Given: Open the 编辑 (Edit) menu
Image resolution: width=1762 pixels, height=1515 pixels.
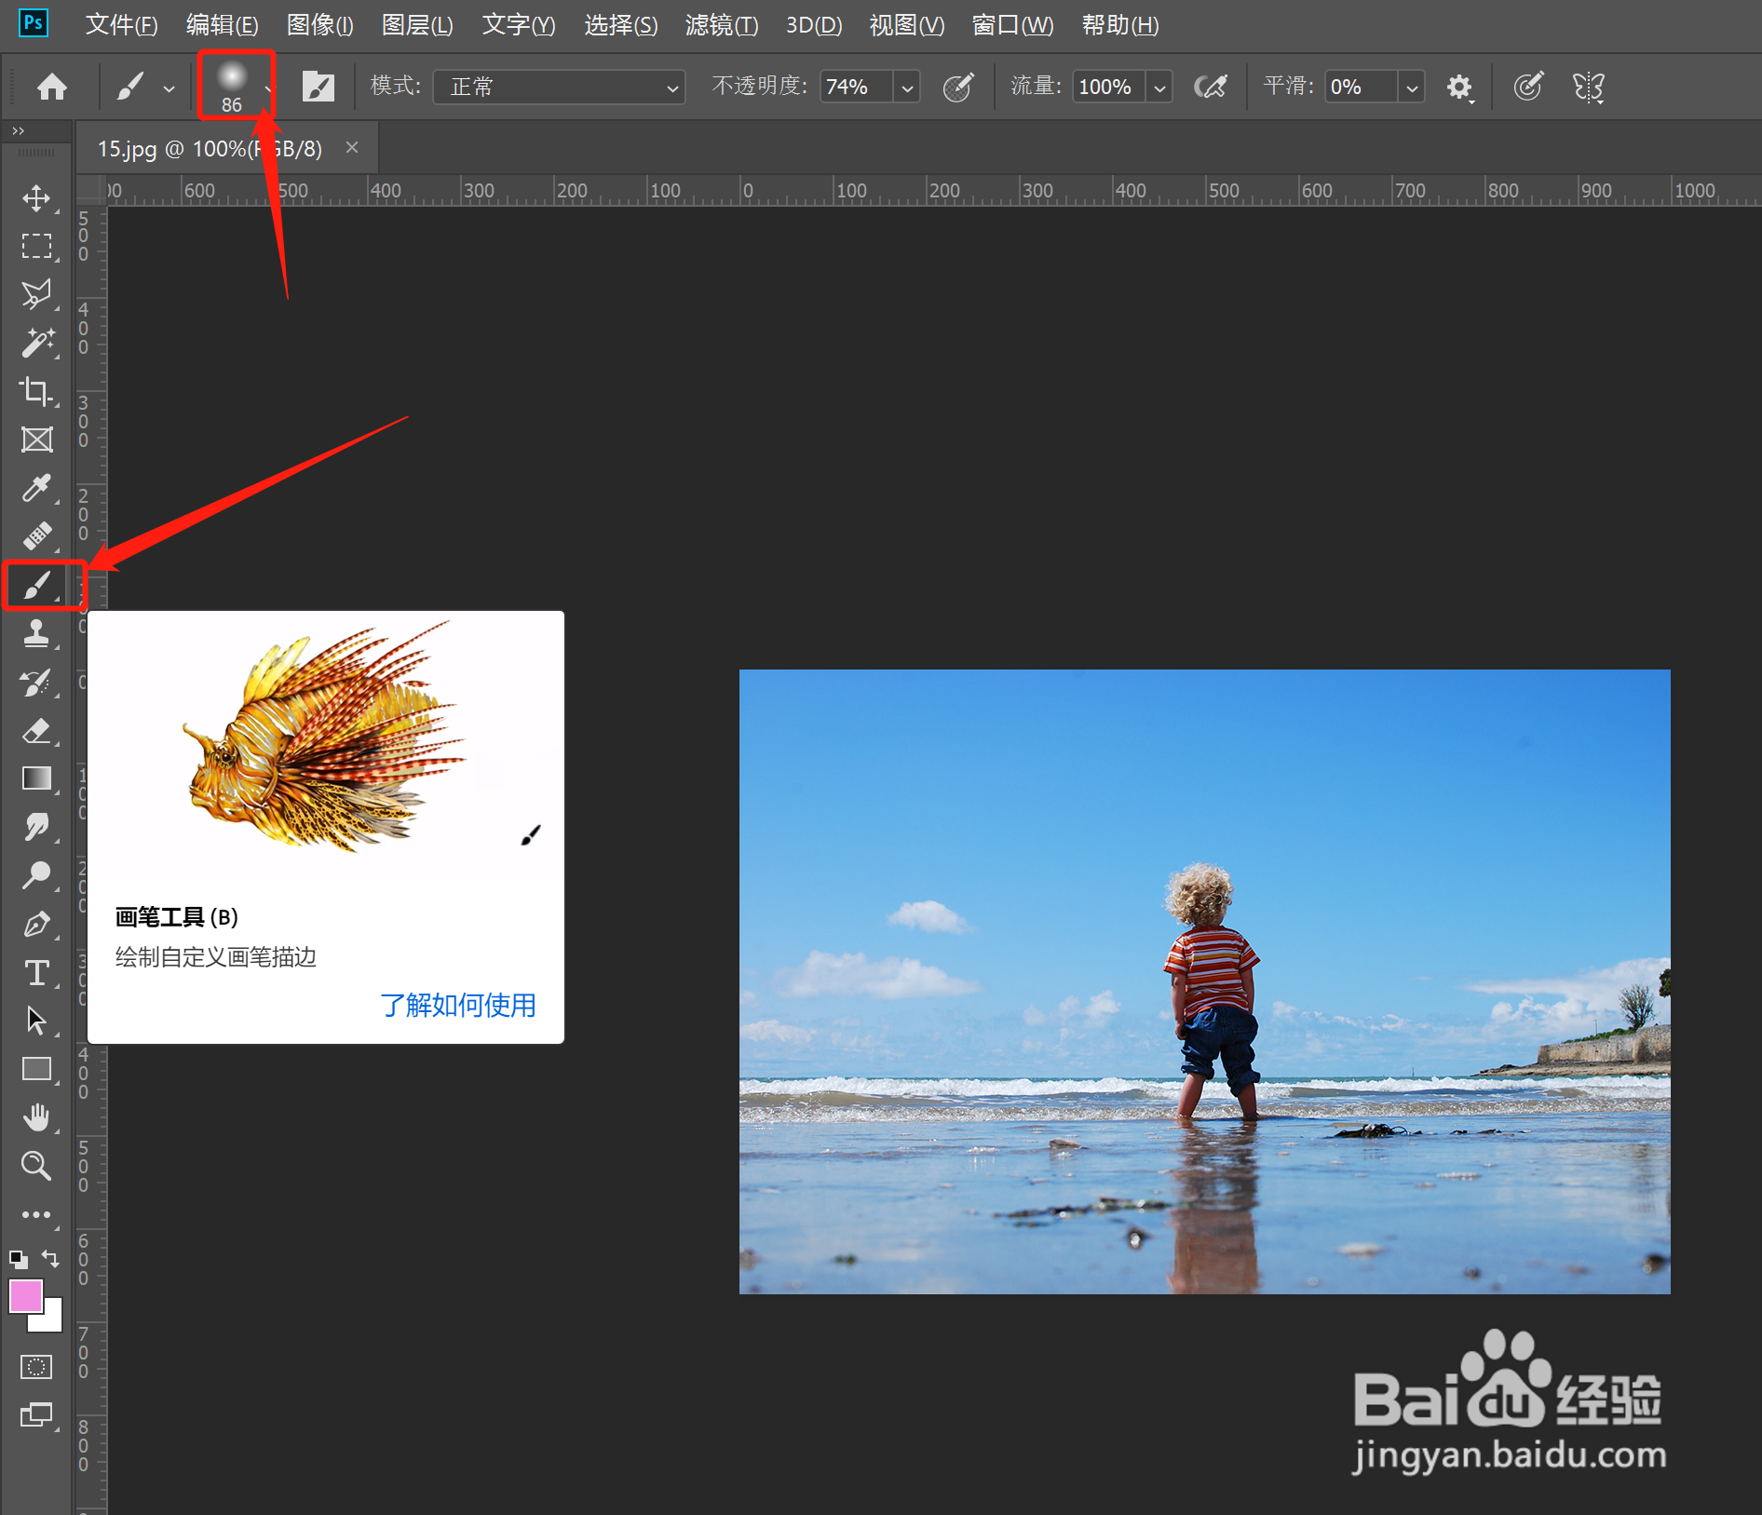Looking at the screenshot, I should 222,25.
